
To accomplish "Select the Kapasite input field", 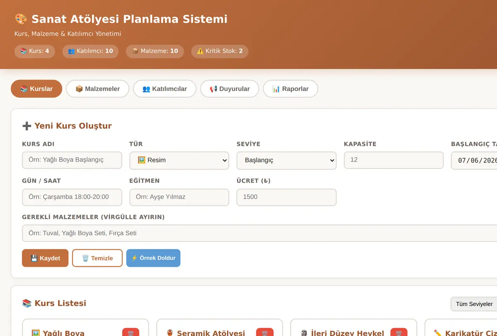I will (x=394, y=160).
